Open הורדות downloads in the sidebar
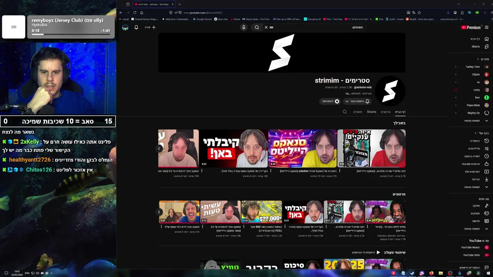The height and width of the screenshot is (277, 493). [480, 179]
